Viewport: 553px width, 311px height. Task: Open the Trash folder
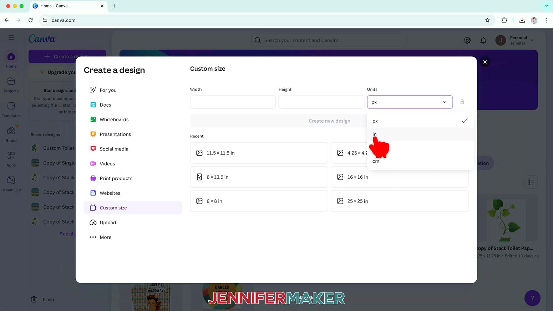click(x=42, y=300)
